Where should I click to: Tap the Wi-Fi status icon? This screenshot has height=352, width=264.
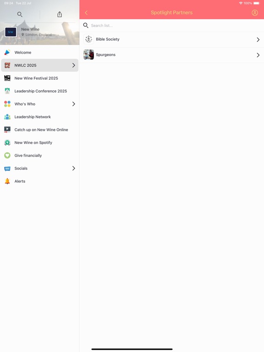241,3
